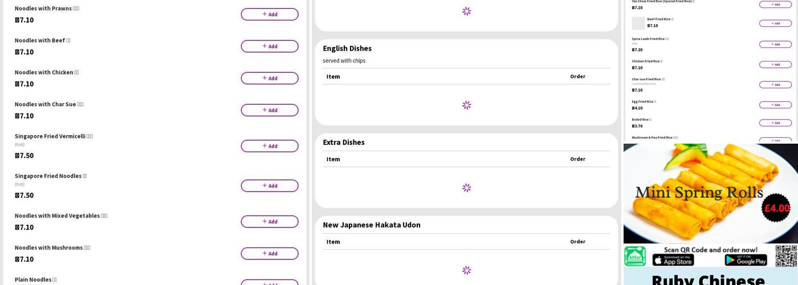Open the Google Play download badge
Image resolution: width=798 pixels, height=285 pixels.
click(x=746, y=260)
